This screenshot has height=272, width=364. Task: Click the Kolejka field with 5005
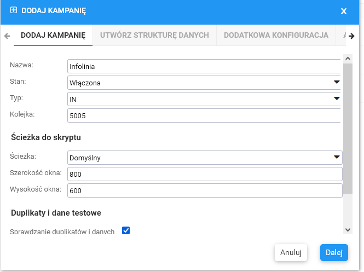coord(203,115)
